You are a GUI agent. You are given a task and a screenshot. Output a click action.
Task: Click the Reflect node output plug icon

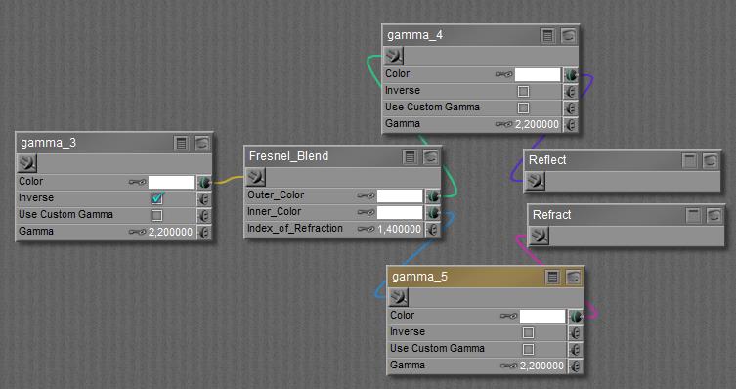click(x=535, y=181)
